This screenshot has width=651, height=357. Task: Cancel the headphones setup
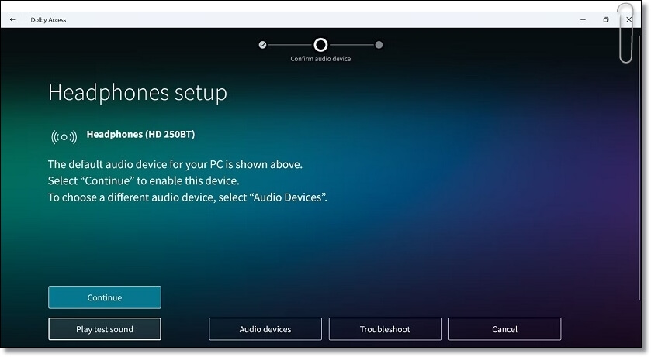[505, 329]
